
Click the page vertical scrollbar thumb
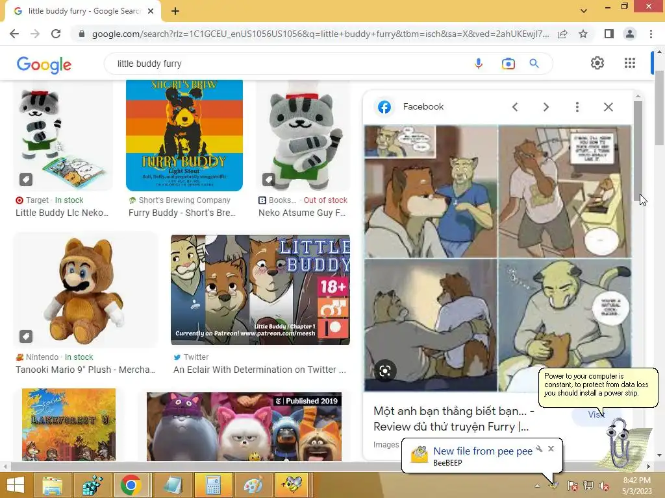[x=660, y=108]
